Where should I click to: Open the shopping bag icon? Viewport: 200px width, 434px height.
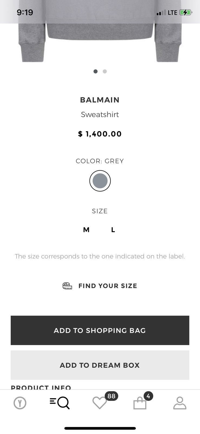140,403
